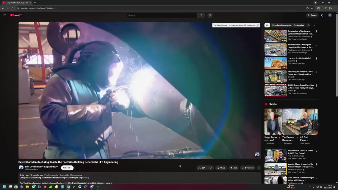
Task: Open the Oil Filters video thumbnail
Action: pyautogui.click(x=275, y=155)
